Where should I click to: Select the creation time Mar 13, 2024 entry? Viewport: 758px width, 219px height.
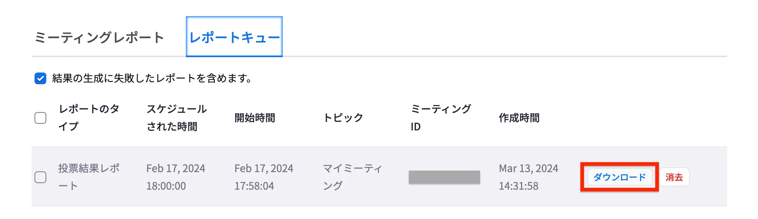point(528,177)
